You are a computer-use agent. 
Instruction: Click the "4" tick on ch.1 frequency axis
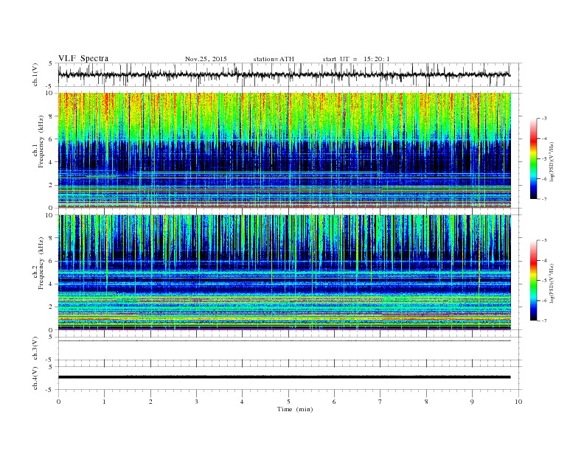(x=51, y=162)
